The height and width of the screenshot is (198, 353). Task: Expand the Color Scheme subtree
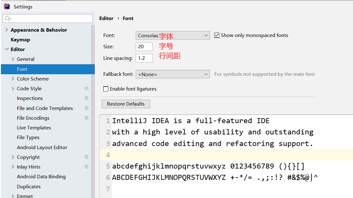(x=13, y=79)
